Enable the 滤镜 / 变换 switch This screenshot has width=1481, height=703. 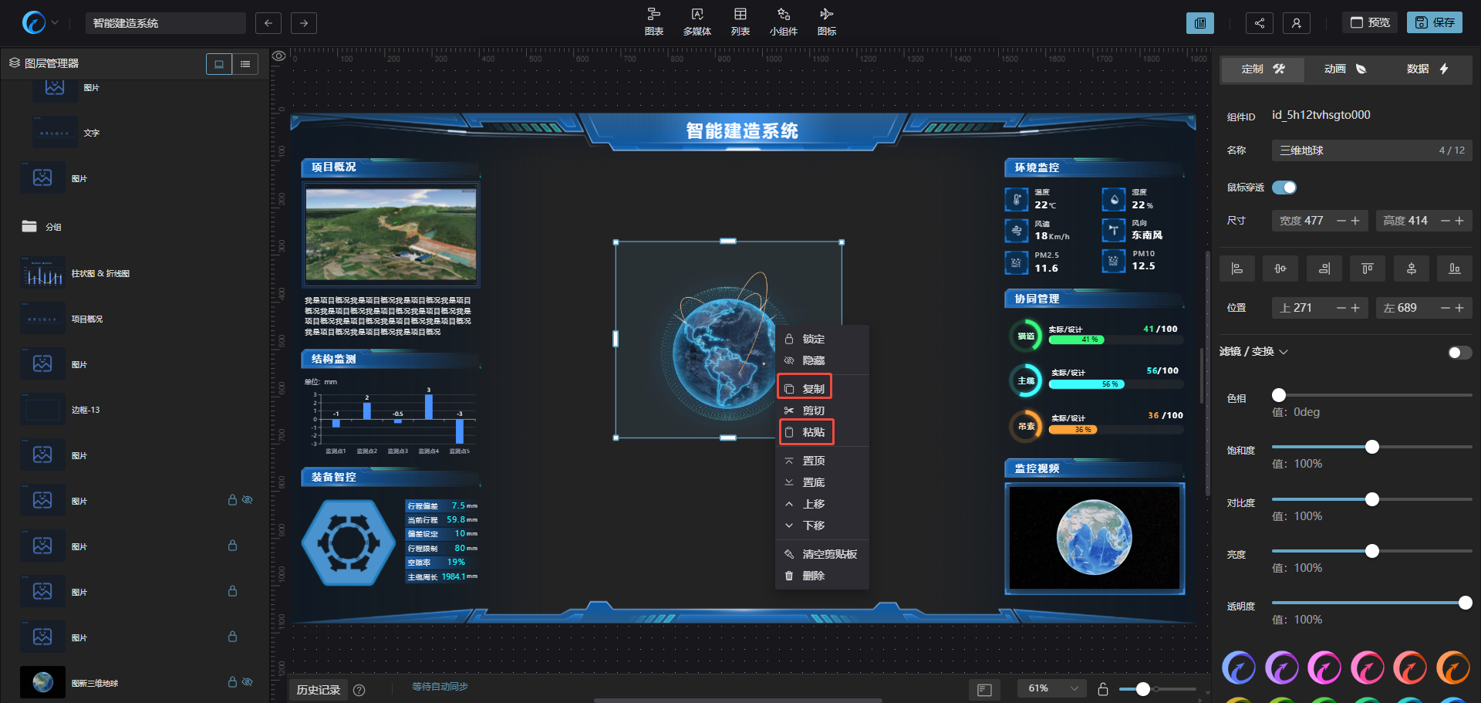pos(1459,353)
